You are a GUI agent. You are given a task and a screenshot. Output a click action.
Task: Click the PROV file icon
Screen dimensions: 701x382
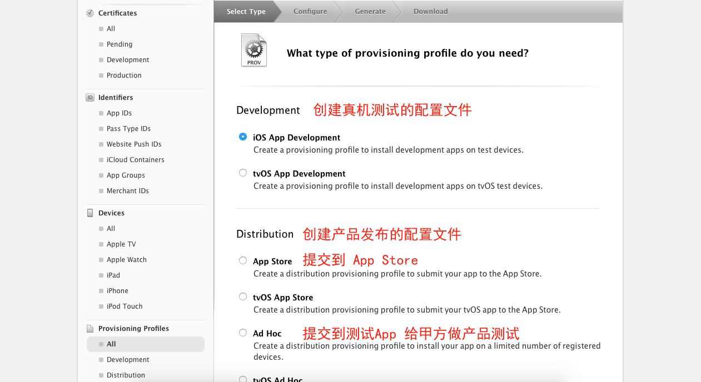pyautogui.click(x=254, y=51)
